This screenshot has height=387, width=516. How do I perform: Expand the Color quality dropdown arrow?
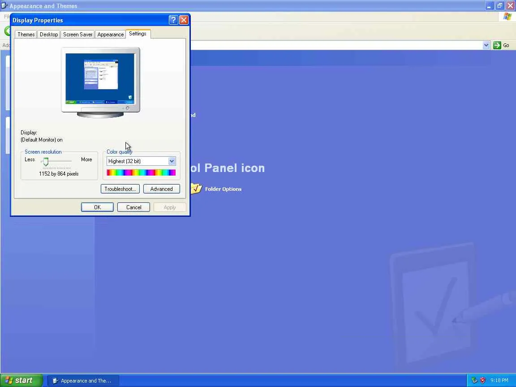(172, 161)
